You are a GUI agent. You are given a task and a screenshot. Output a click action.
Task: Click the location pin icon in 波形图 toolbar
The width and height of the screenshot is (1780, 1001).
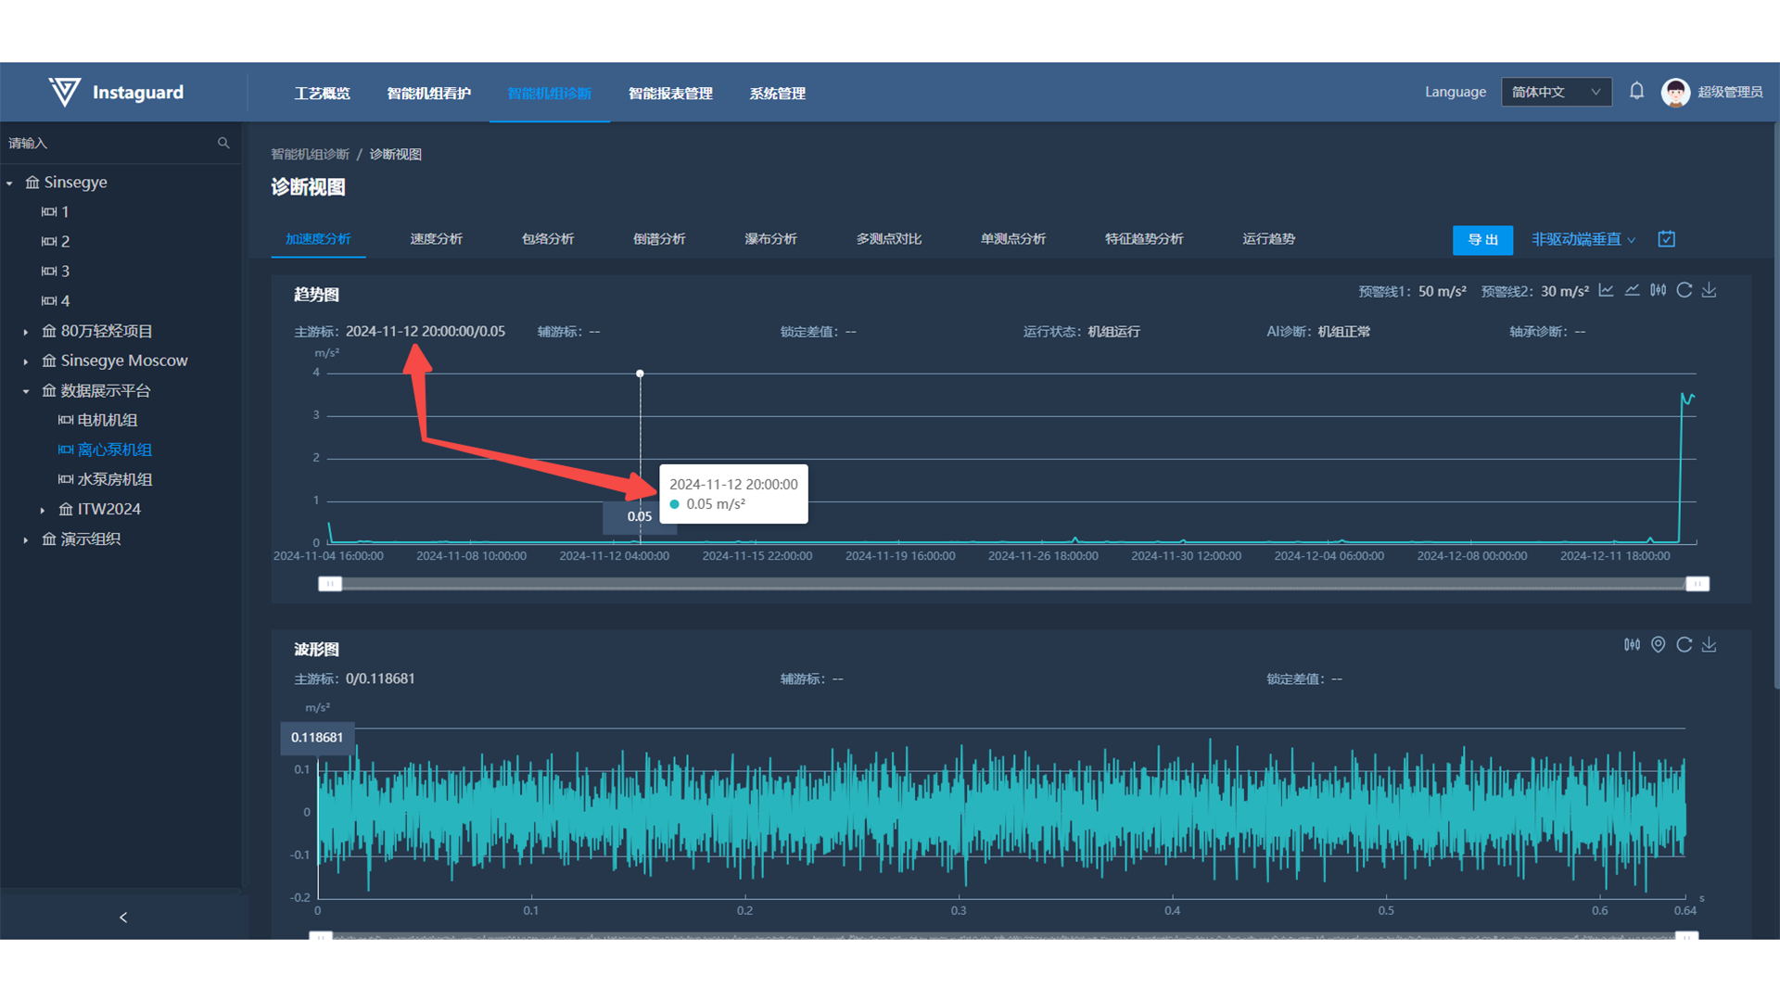coord(1658,645)
